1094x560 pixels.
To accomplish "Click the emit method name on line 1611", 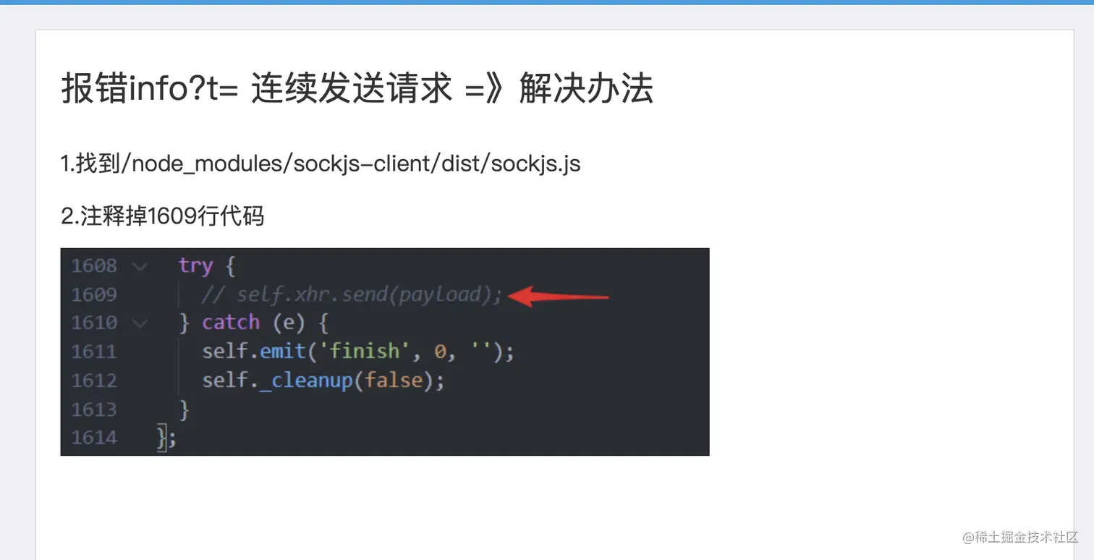I will click(283, 352).
